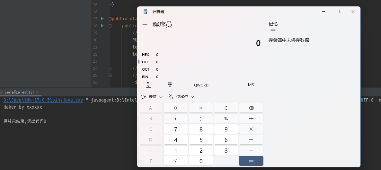The width and height of the screenshot is (381, 170).
Task: Open the 位移位 bit shift dropdown
Action: click(182, 97)
